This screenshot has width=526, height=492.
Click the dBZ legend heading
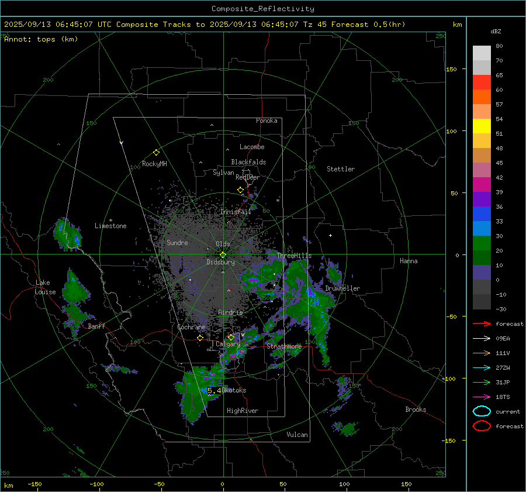point(496,31)
